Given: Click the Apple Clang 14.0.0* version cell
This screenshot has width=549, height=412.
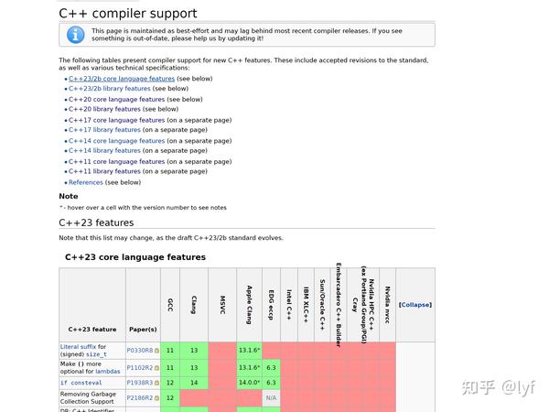Looking at the screenshot, I should click(x=249, y=383).
